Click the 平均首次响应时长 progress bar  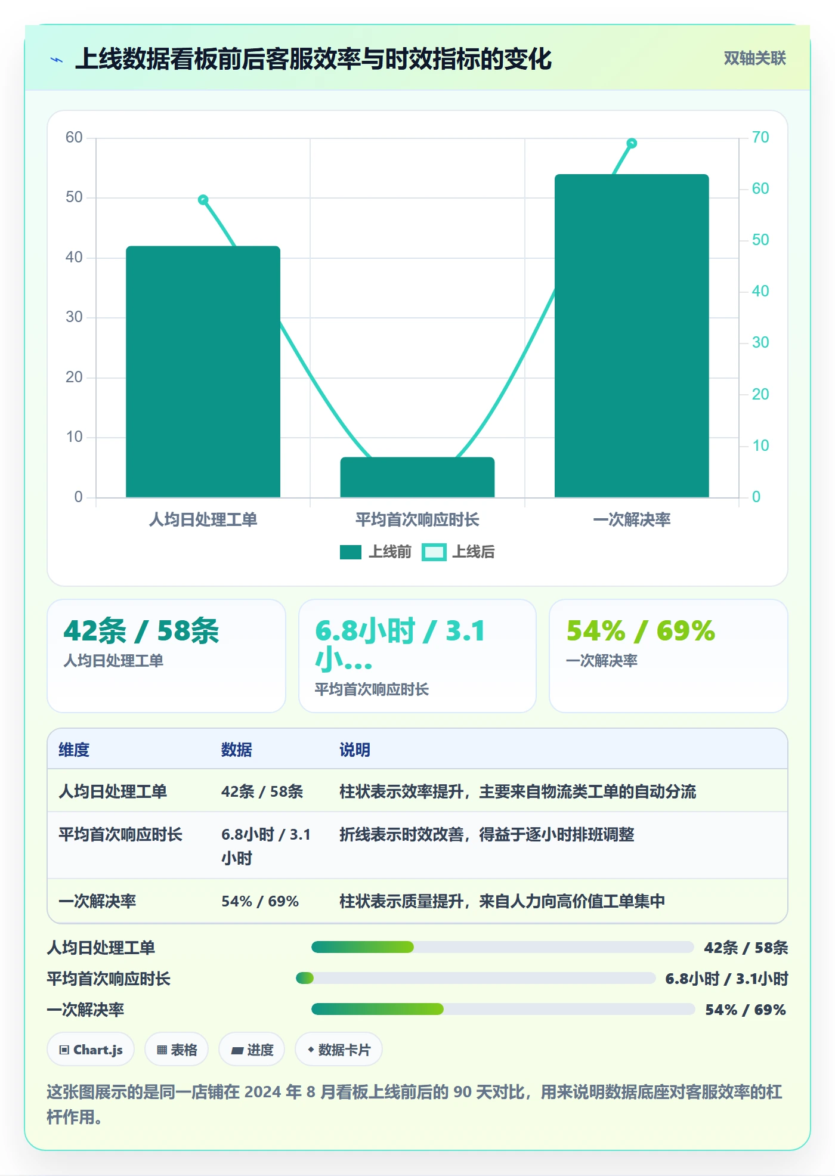475,978
